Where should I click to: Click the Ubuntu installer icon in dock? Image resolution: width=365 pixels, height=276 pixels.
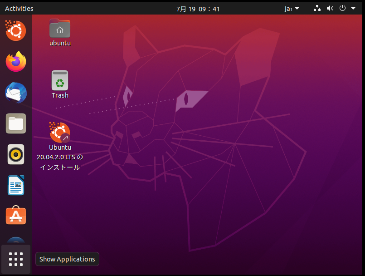point(16,31)
